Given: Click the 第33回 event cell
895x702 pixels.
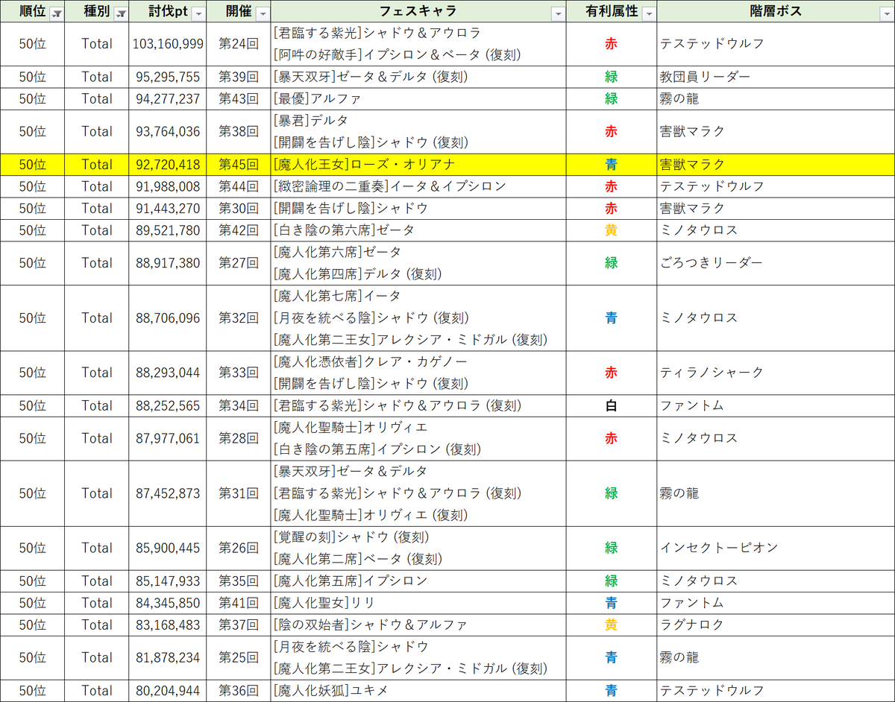Looking at the screenshot, I should (x=239, y=372).
